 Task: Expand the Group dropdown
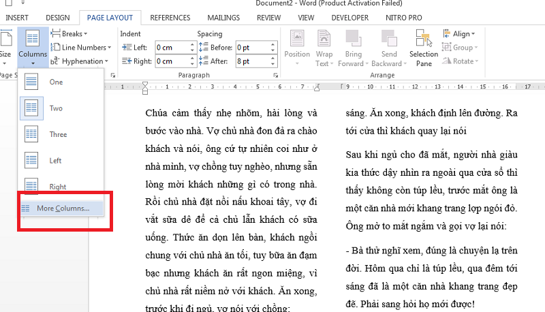click(x=459, y=47)
